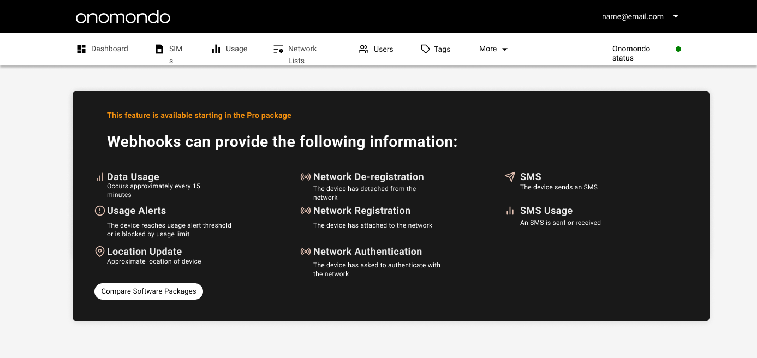Click the green Onomondo status indicator dot

[678, 49]
